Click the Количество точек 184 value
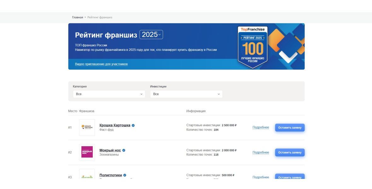The width and height of the screenshot is (372, 189). (x=216, y=130)
